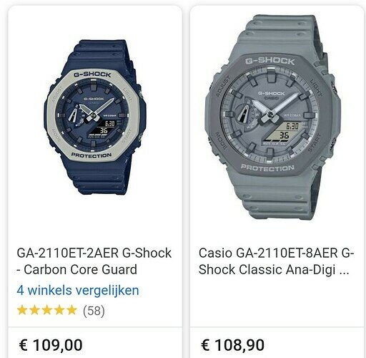Select the € 109,00 price
The width and height of the screenshot is (366, 358).
click(51, 345)
